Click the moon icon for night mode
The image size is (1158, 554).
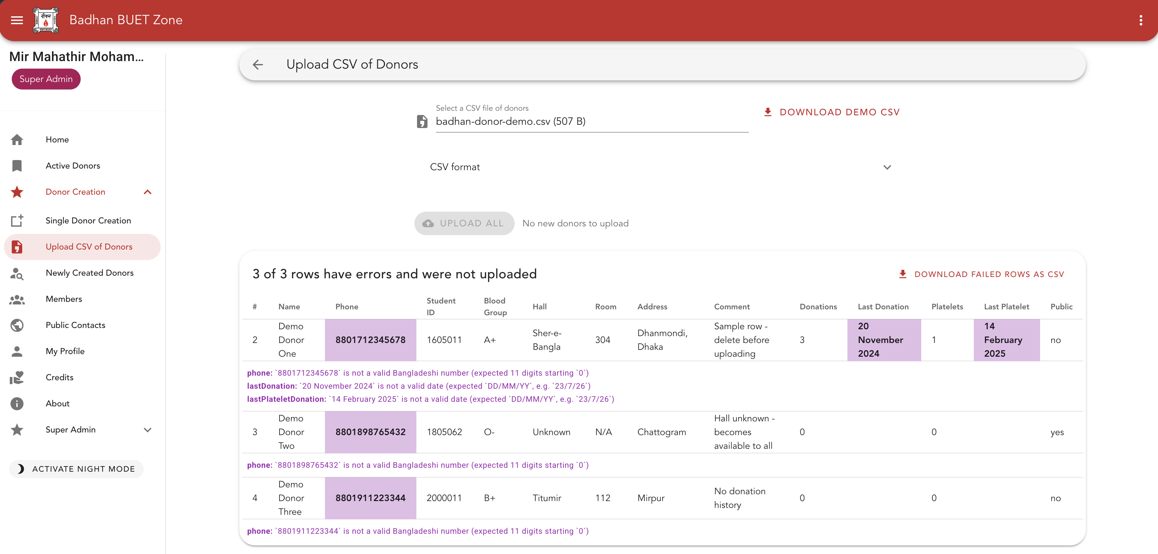click(x=21, y=469)
